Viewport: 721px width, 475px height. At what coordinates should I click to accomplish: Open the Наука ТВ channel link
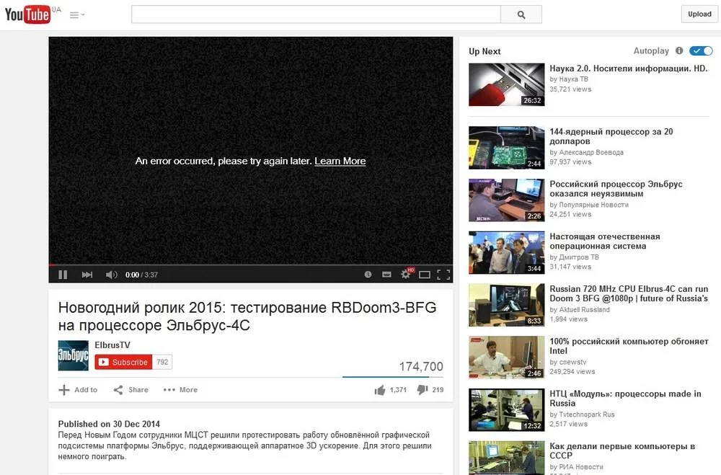(x=573, y=79)
